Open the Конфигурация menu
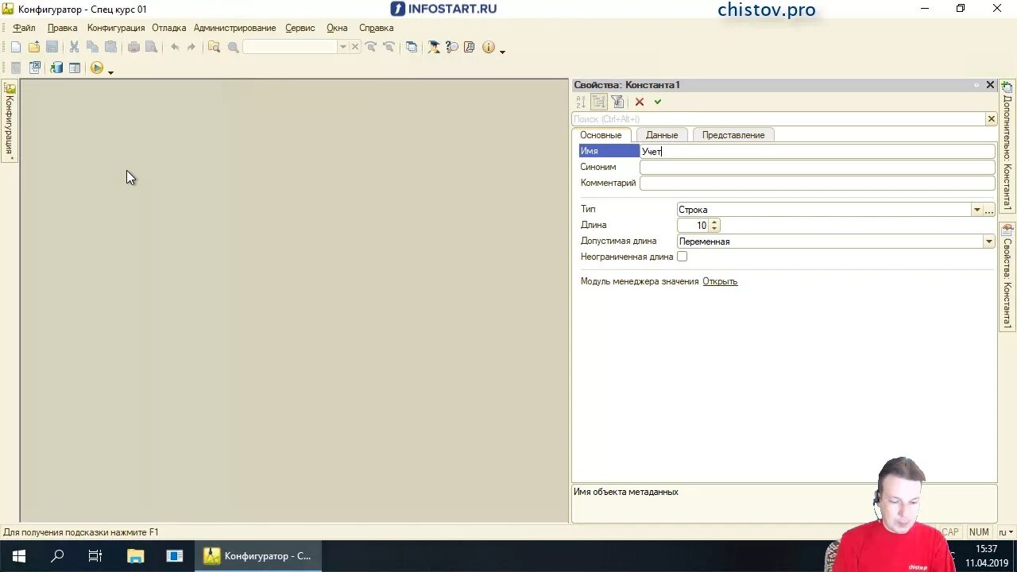The image size is (1017, 572). pyautogui.click(x=116, y=28)
